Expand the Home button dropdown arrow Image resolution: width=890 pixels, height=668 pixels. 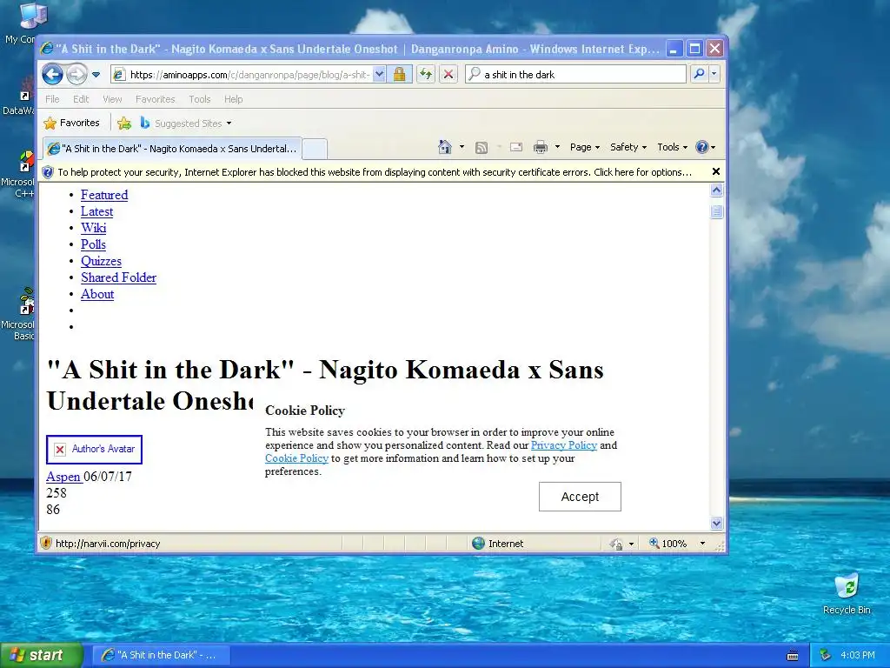[462, 147]
